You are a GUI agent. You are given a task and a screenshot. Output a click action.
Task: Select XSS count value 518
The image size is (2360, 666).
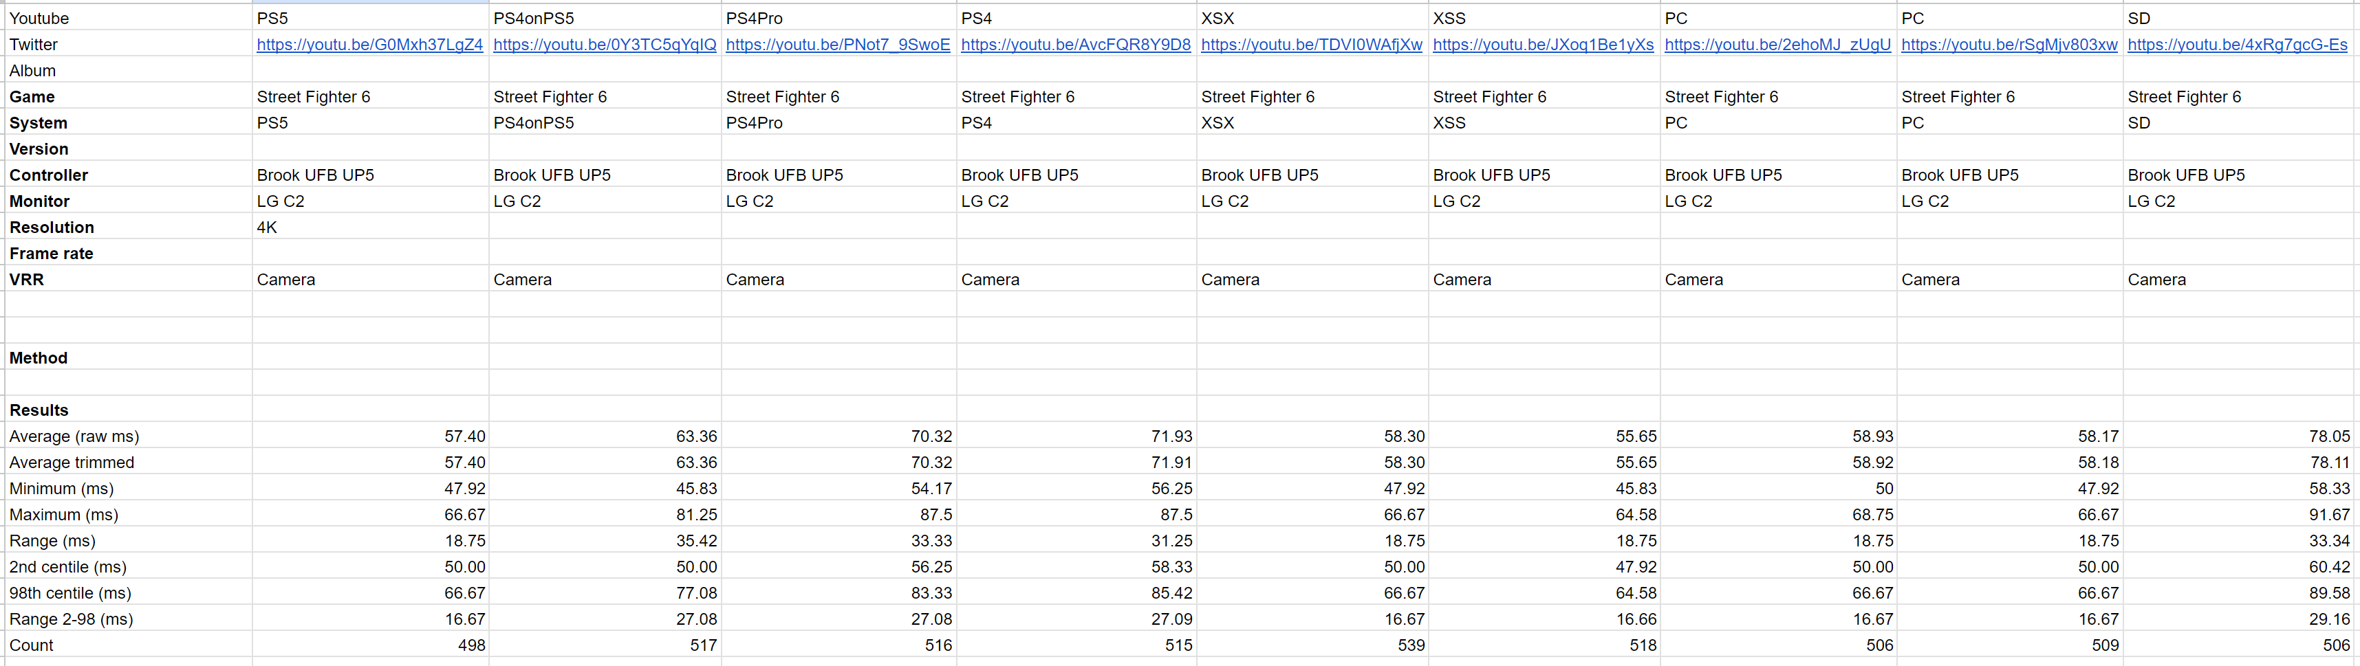(x=1545, y=645)
